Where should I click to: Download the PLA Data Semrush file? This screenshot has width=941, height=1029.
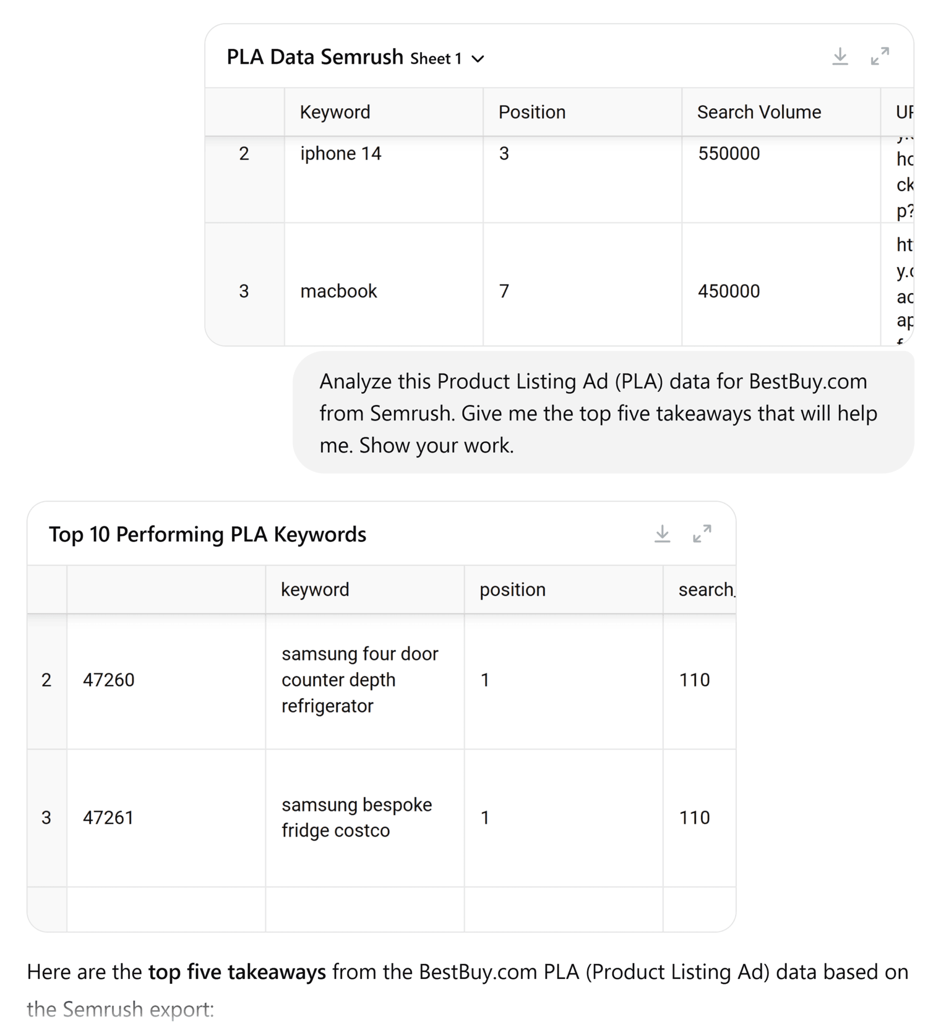coord(840,57)
